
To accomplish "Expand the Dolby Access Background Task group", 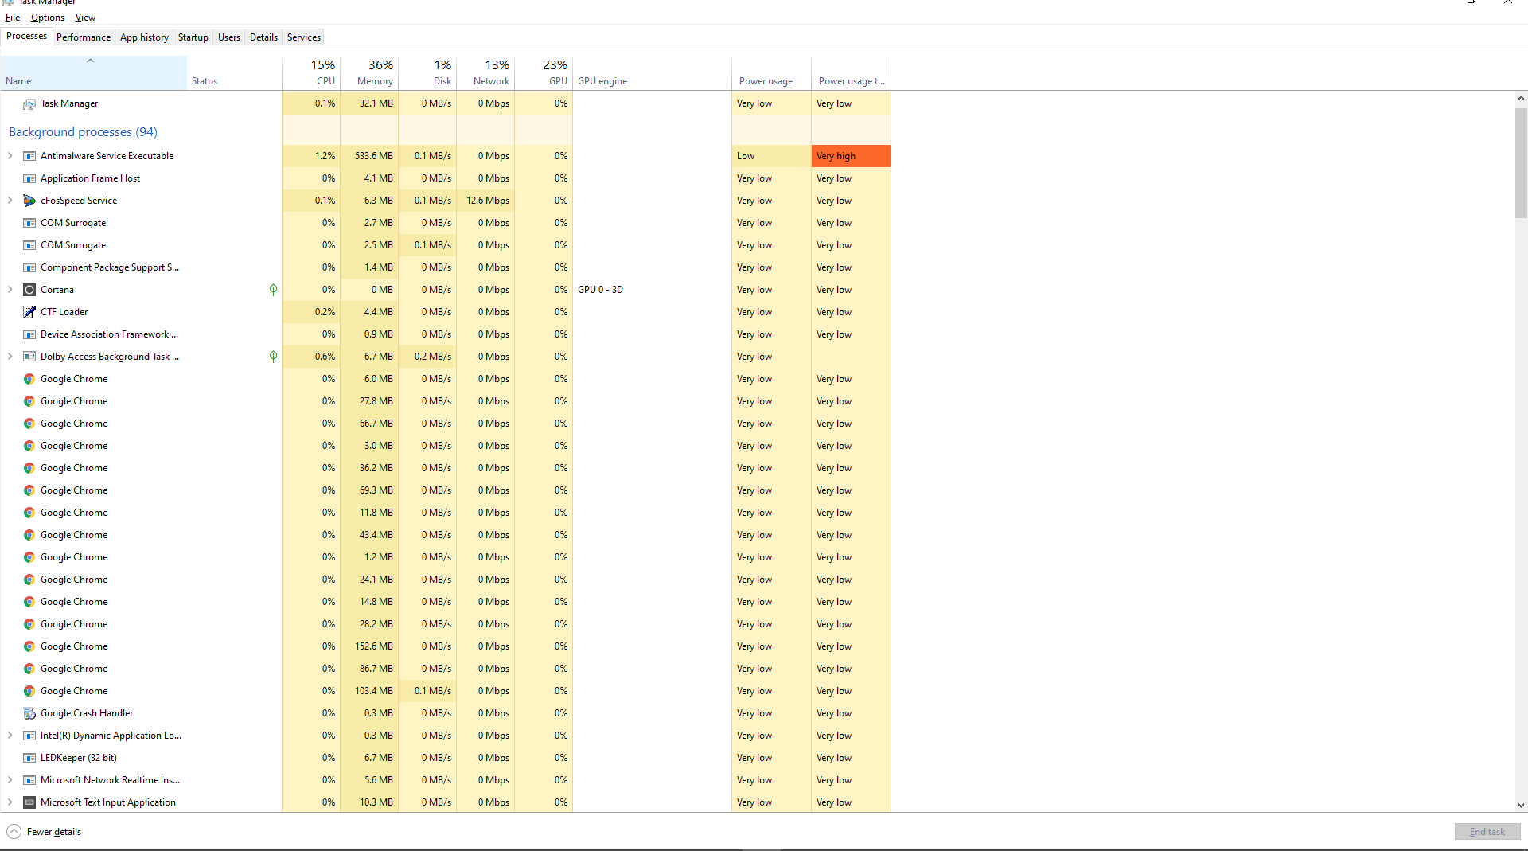I will (10, 357).
